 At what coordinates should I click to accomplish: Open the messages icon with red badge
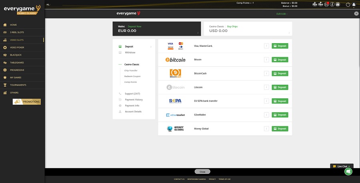coord(326,4)
